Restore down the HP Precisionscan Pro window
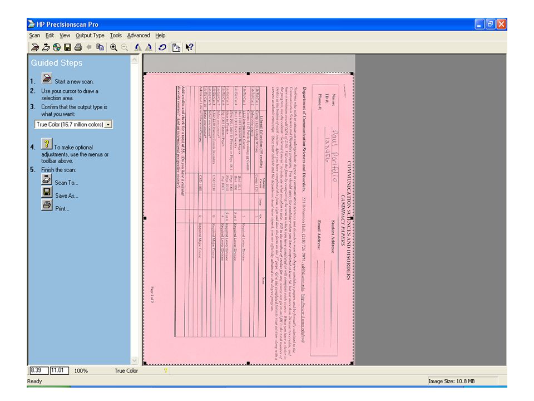 pos(491,24)
